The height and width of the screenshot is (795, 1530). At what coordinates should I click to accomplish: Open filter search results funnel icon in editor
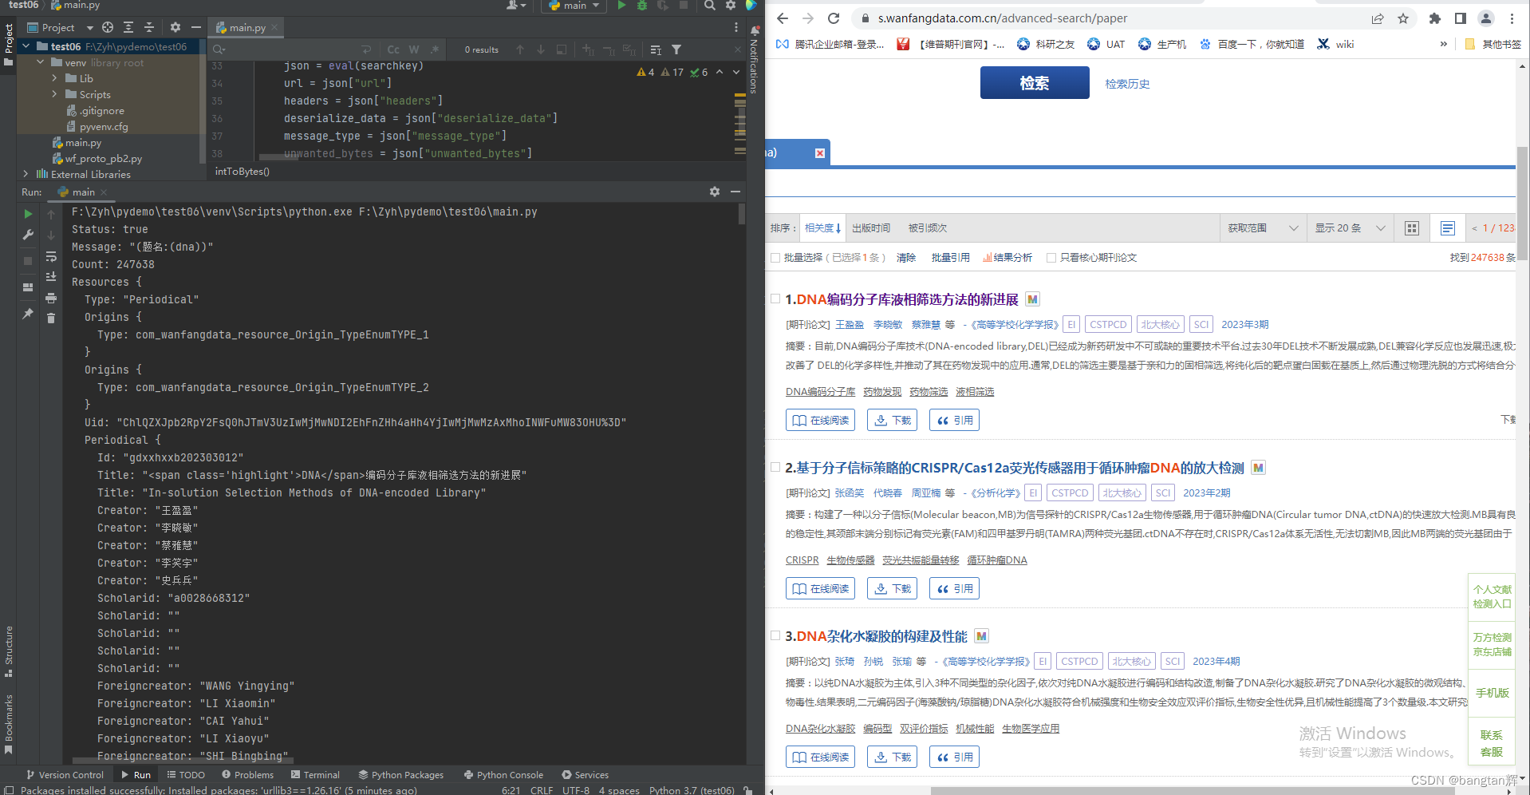coord(676,49)
